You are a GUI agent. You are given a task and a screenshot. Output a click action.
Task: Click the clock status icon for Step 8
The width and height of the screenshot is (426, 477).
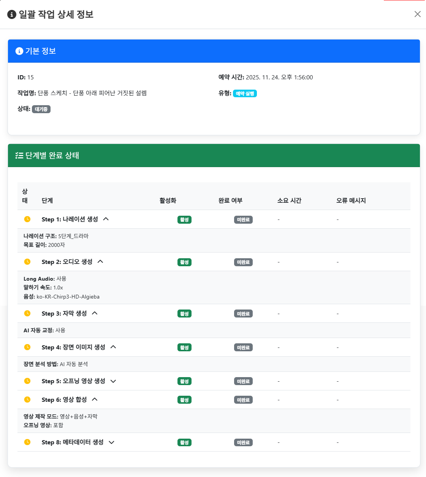coord(27,442)
